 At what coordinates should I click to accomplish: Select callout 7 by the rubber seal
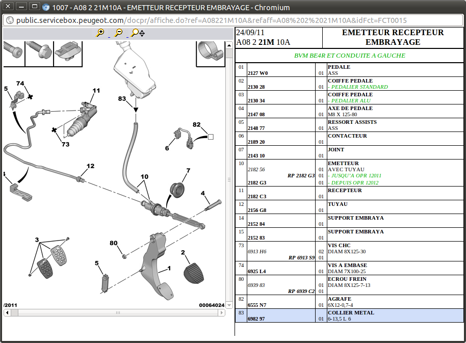coord(188,170)
